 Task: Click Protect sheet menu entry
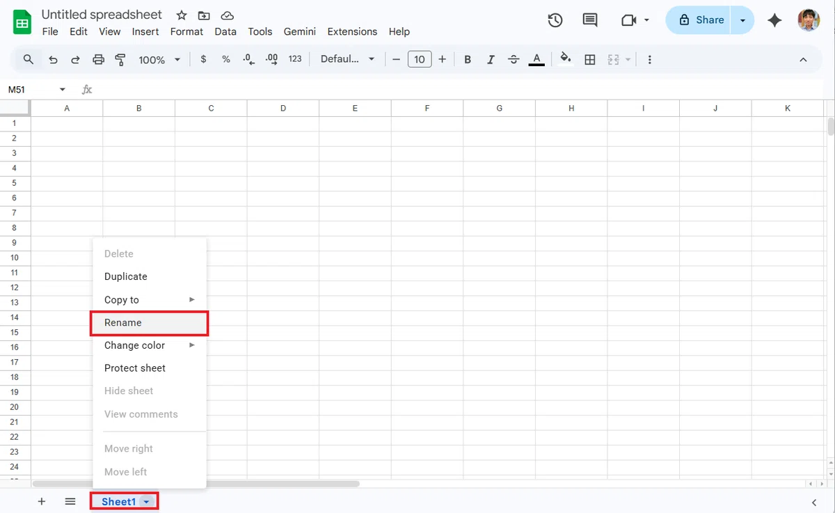150,368
